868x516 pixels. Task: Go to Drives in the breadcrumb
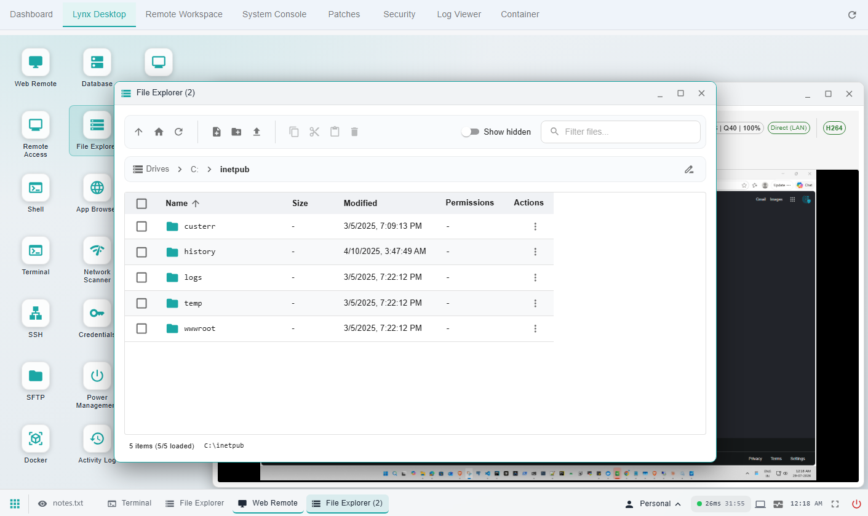point(151,169)
